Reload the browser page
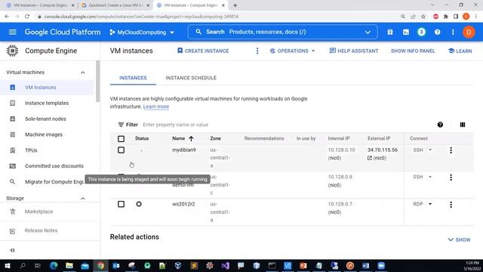The image size is (483, 272). pos(27,17)
